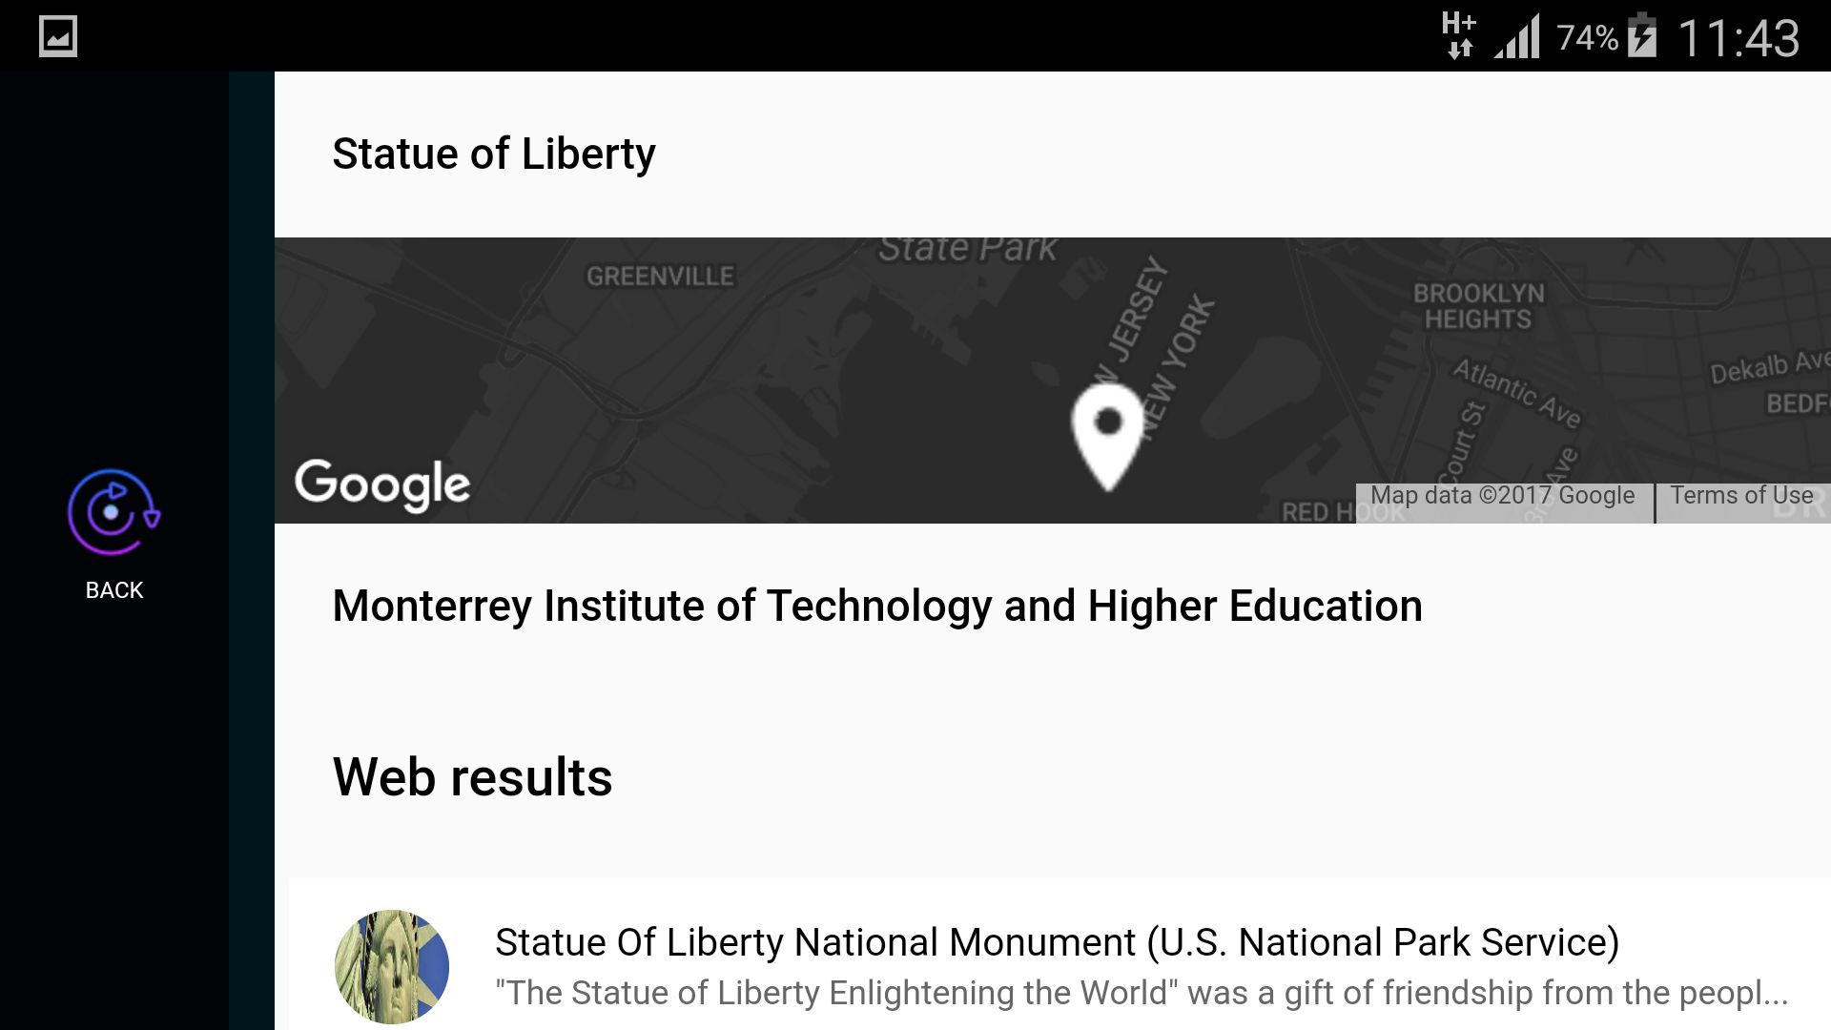
Task: Tap the Brooklyn Heights label on map
Action: tap(1478, 306)
